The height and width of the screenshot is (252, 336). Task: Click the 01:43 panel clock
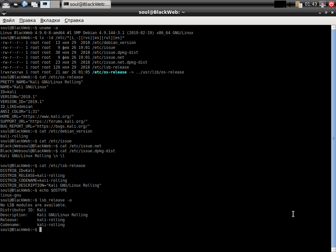coord(311,4)
